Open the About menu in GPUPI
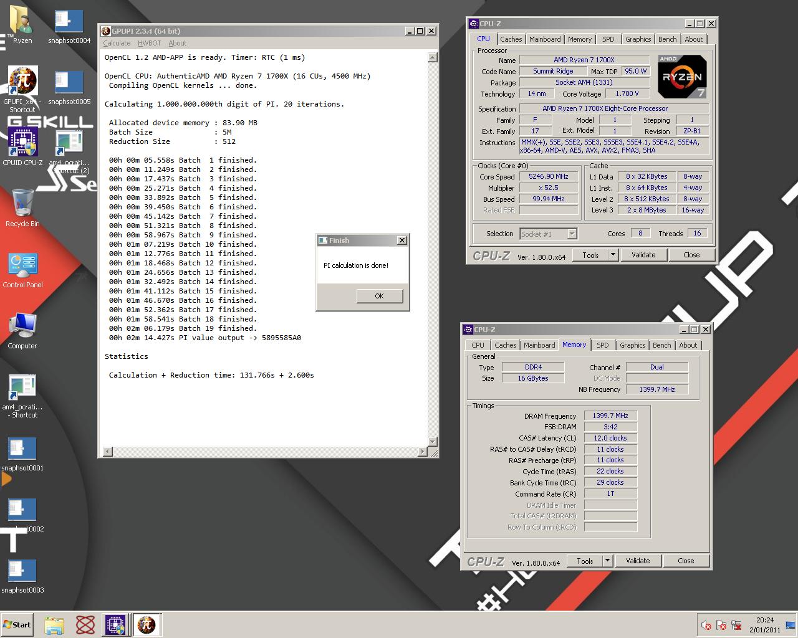This screenshot has height=638, width=798. click(x=177, y=43)
